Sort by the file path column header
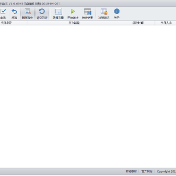The image size is (176, 176). click(x=74, y=23)
